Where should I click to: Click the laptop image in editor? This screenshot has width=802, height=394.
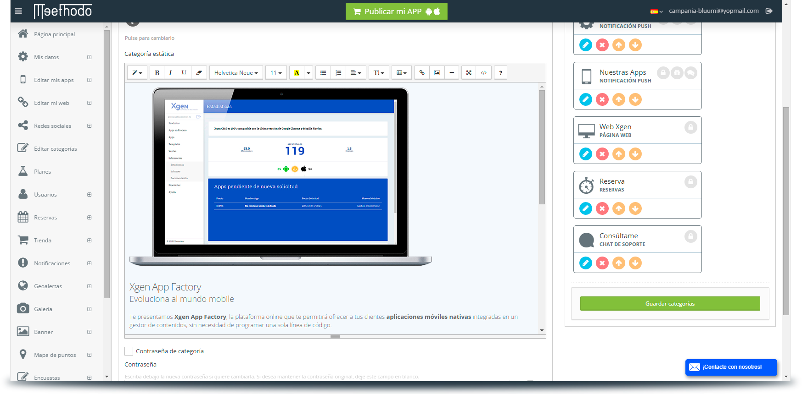click(x=280, y=177)
